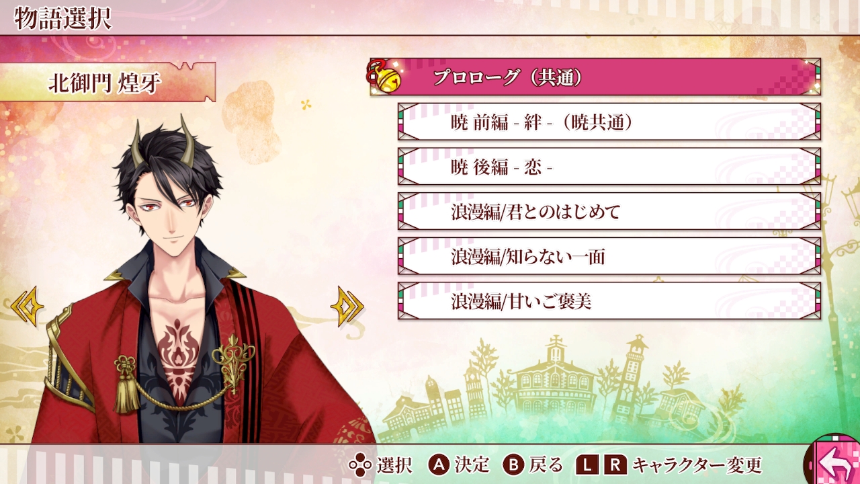Choose 浪漫編/君とのはじめて episode

(609, 211)
